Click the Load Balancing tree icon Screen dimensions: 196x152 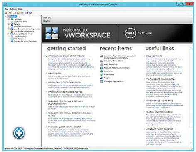pyautogui.click(x=12, y=36)
